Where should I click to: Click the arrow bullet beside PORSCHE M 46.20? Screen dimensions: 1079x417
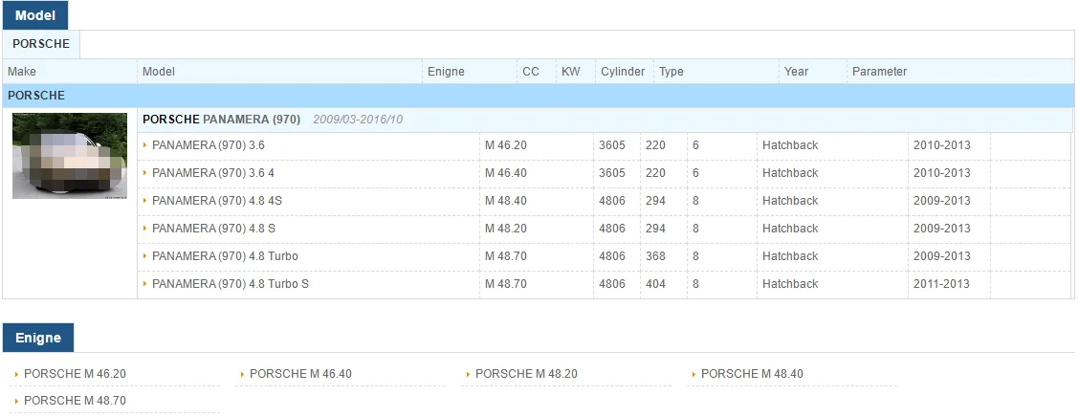click(x=16, y=374)
